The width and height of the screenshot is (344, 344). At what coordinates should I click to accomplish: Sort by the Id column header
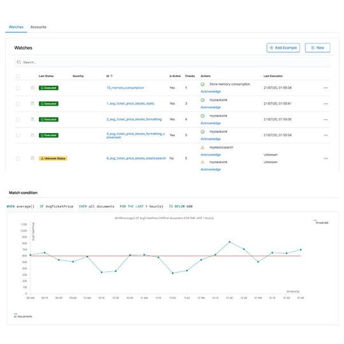point(110,76)
